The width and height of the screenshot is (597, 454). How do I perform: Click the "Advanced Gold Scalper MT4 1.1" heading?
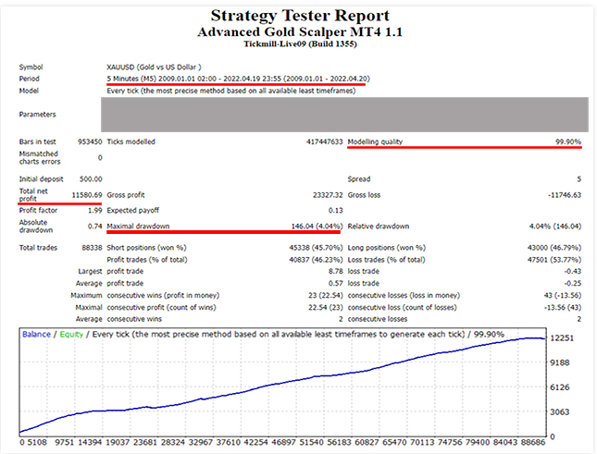tap(300, 32)
